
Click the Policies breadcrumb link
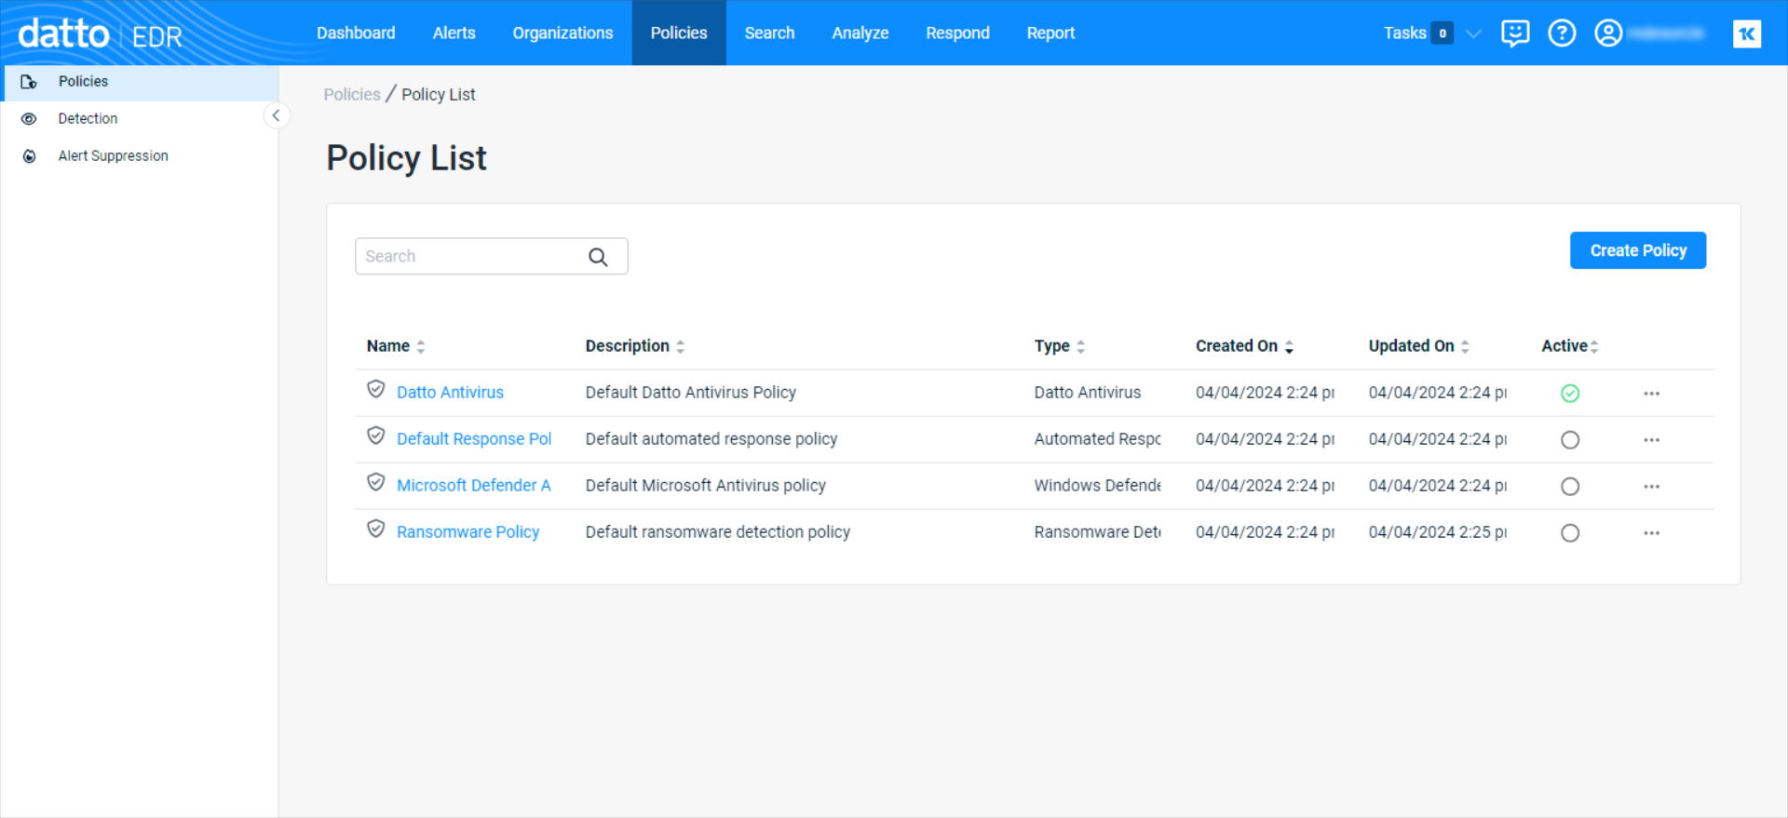[352, 95]
